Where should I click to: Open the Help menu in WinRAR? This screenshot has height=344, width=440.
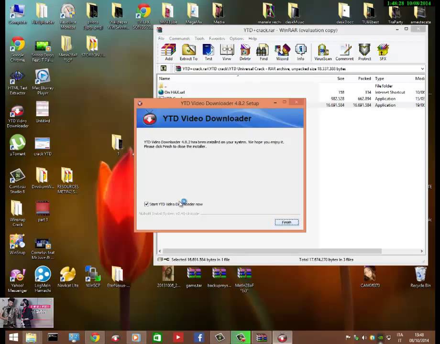click(253, 38)
